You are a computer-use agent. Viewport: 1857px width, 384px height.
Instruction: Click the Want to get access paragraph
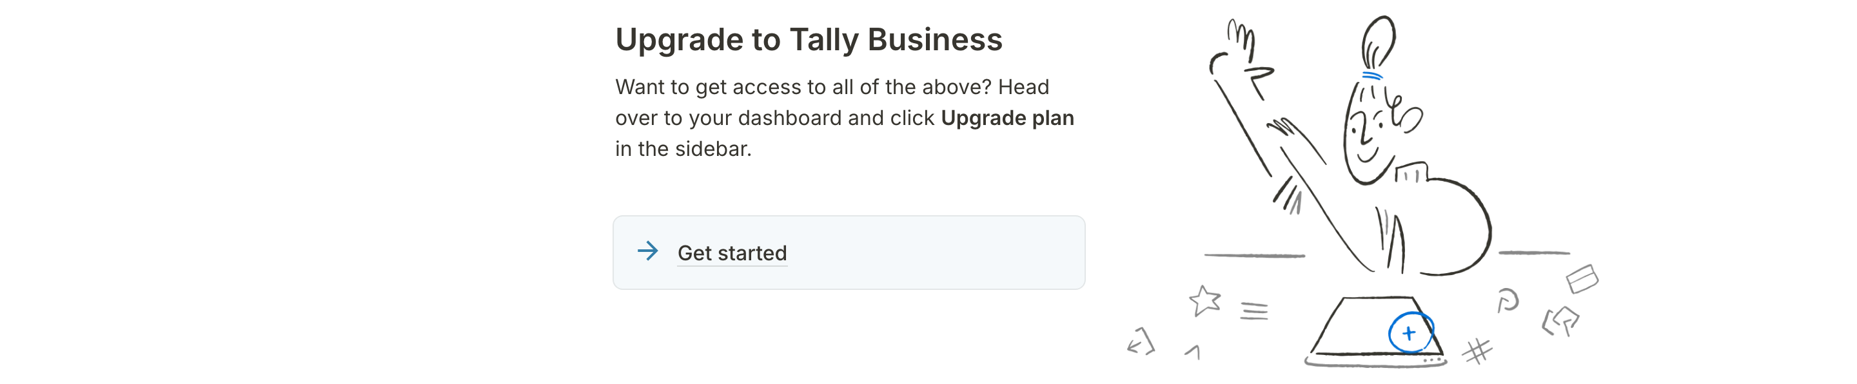tap(844, 117)
